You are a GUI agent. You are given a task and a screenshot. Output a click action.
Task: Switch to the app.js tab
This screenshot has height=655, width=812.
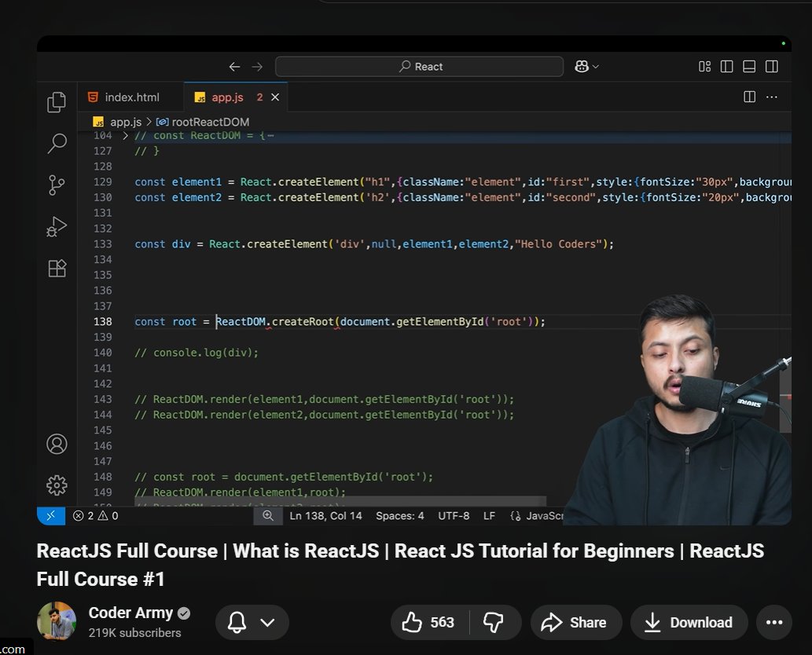(x=227, y=97)
